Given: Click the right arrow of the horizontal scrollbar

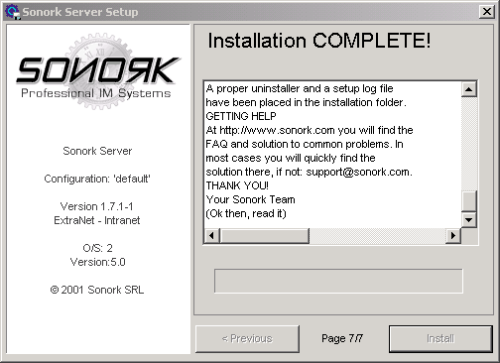Looking at the screenshot, I should click(x=453, y=236).
